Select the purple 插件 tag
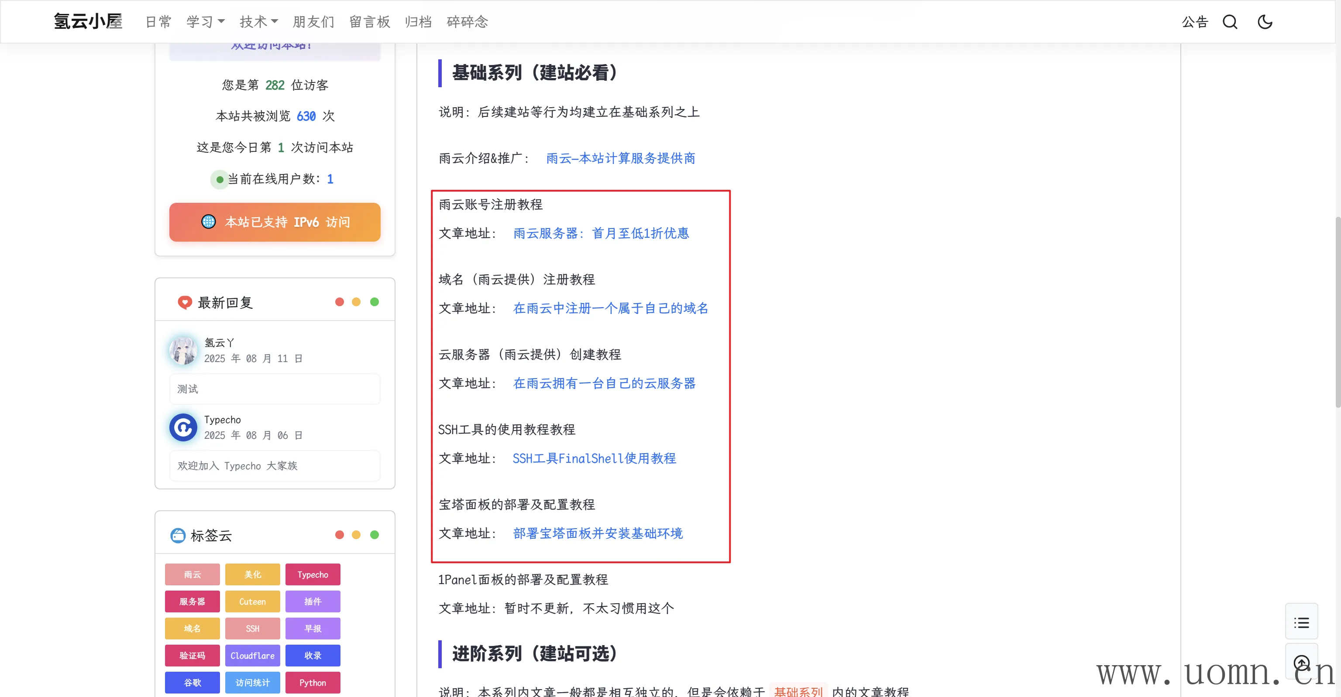The image size is (1341, 697). click(313, 601)
